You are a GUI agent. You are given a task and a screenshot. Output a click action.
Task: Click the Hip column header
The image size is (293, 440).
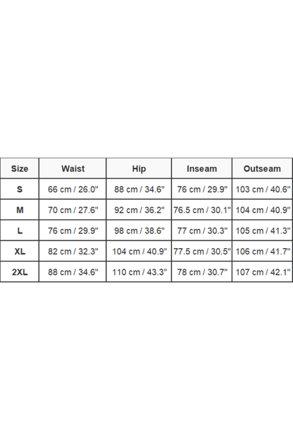139,169
